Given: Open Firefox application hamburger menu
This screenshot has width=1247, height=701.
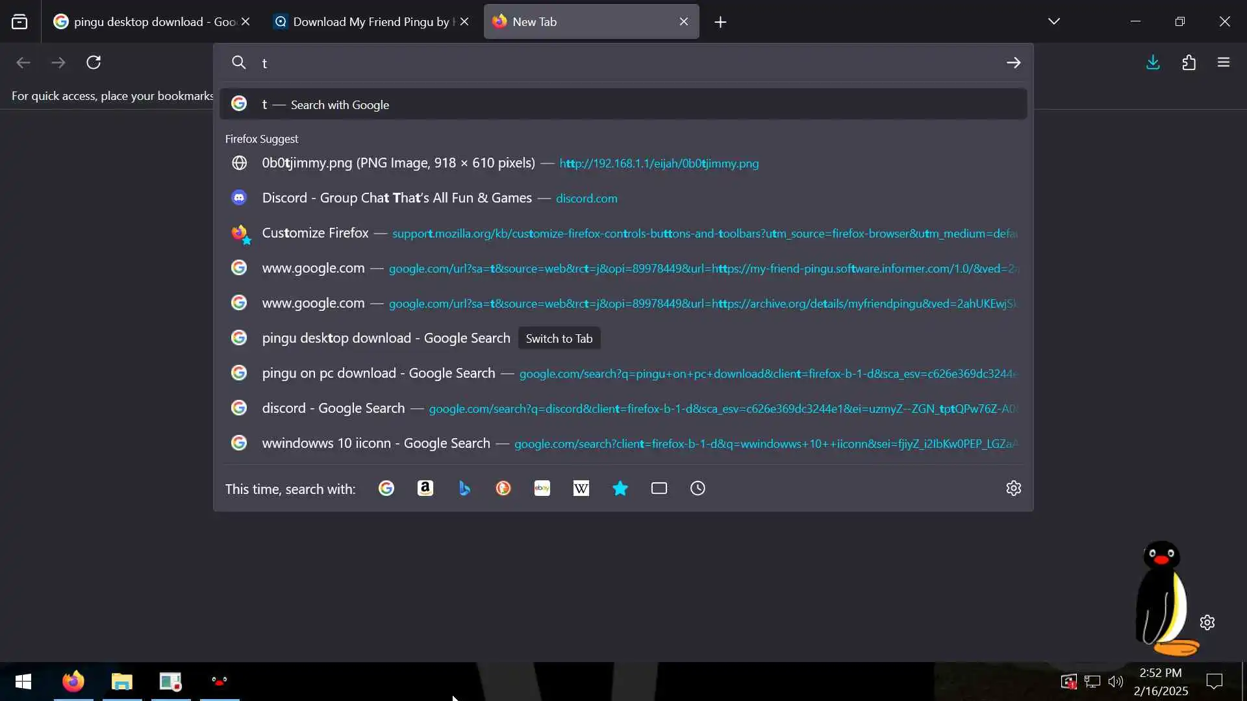Looking at the screenshot, I should 1224,62.
